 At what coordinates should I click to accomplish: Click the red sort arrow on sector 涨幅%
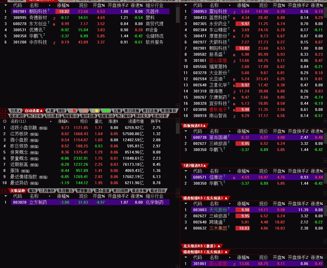tap(69, 121)
